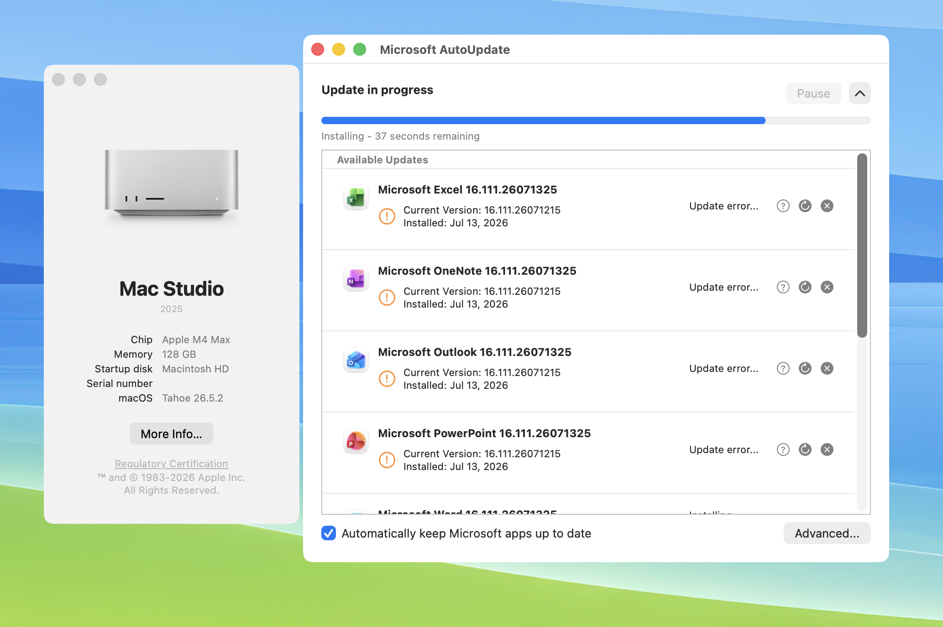The width and height of the screenshot is (943, 627).
Task: Close the Microsoft AutoUpdate window
Action: (318, 49)
